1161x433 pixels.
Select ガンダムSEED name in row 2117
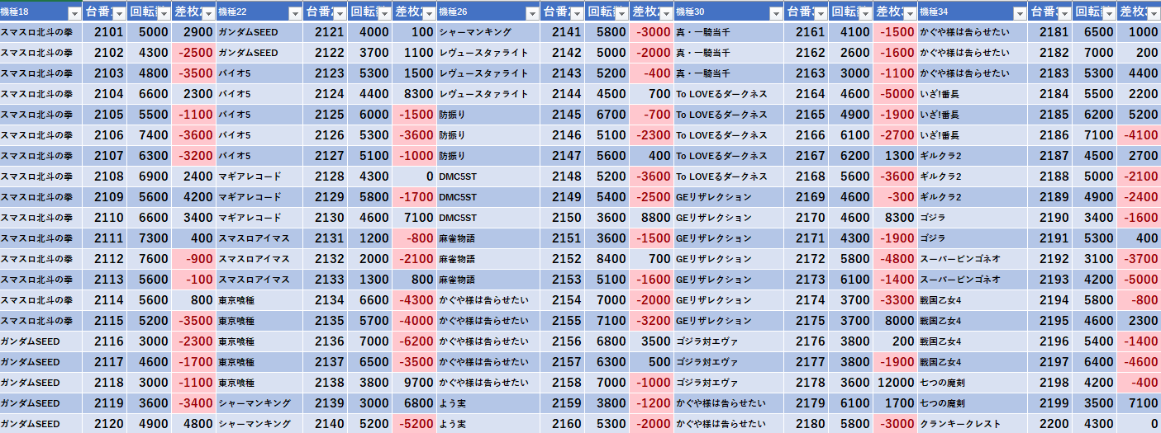coord(30,362)
